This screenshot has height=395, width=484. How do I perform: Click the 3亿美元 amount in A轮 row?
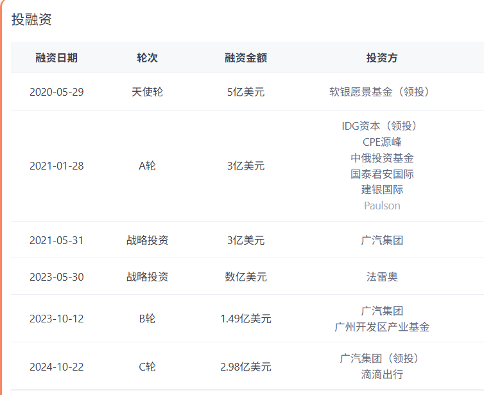[246, 166]
